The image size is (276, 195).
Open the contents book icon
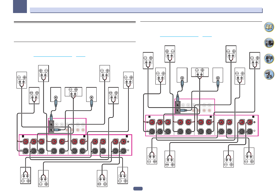(x=269, y=27)
